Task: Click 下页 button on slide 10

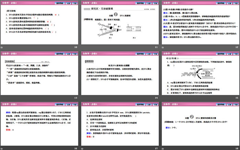Action: coord(75,3)
